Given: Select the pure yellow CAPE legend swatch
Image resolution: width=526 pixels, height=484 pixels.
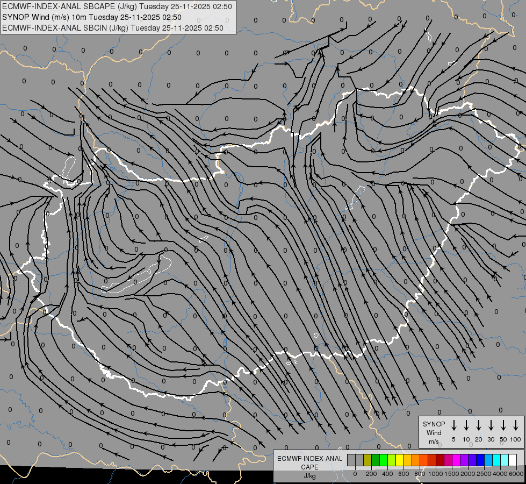Looking at the screenshot, I should tap(400, 460).
